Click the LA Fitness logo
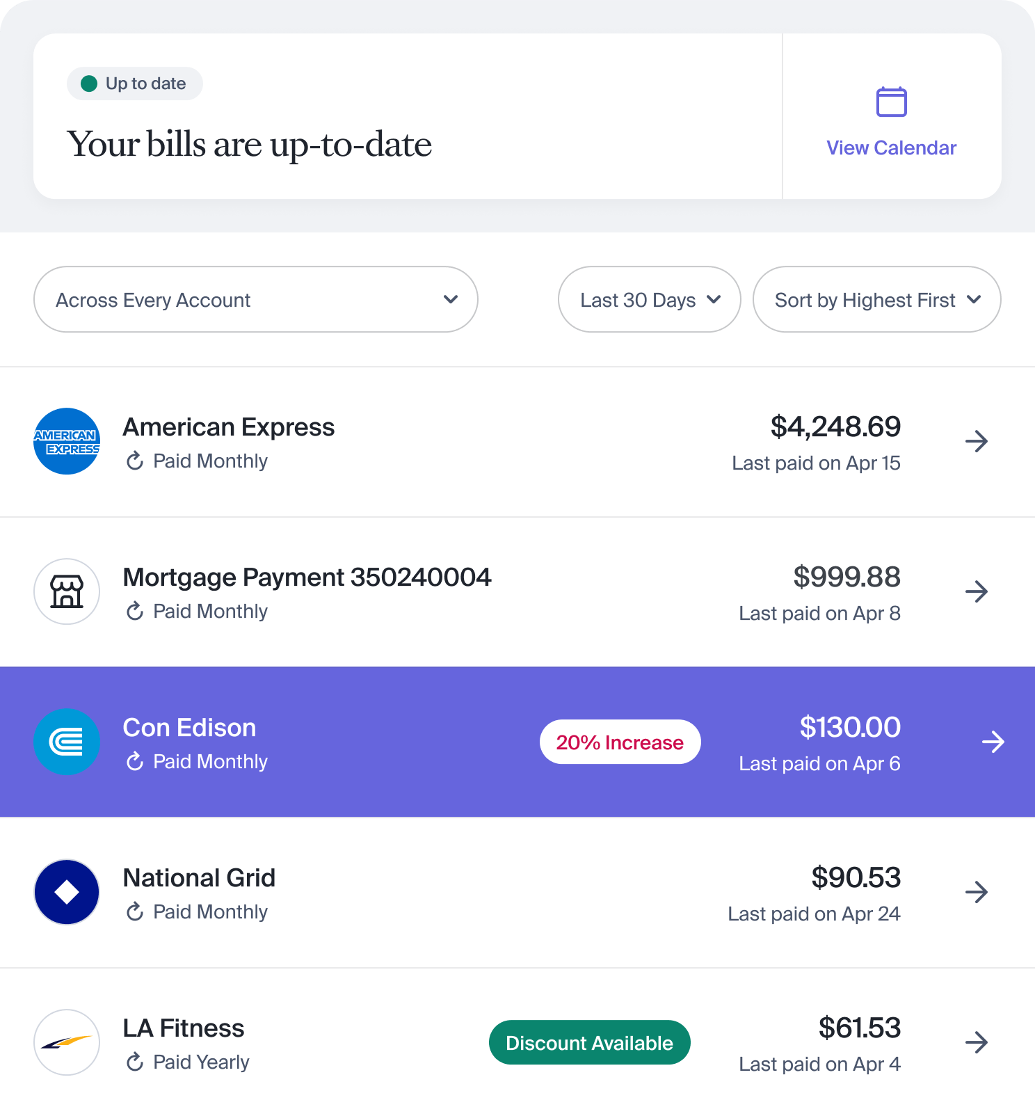Viewport: 1035px width, 1116px height. (66, 1042)
